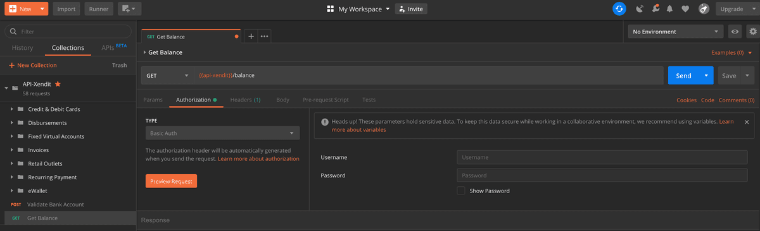The image size is (760, 231).
Task: Open the Headers (1) tab
Action: click(x=245, y=100)
